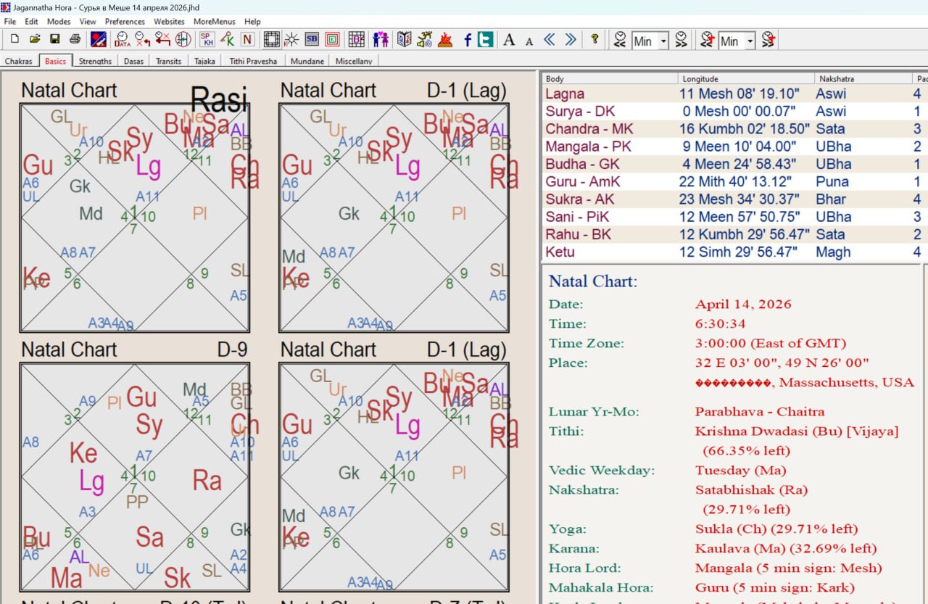Open the two-people compatibility icon

[x=381, y=40]
